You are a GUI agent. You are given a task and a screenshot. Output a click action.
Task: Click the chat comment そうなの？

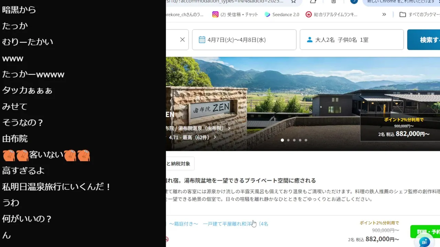[23, 122]
